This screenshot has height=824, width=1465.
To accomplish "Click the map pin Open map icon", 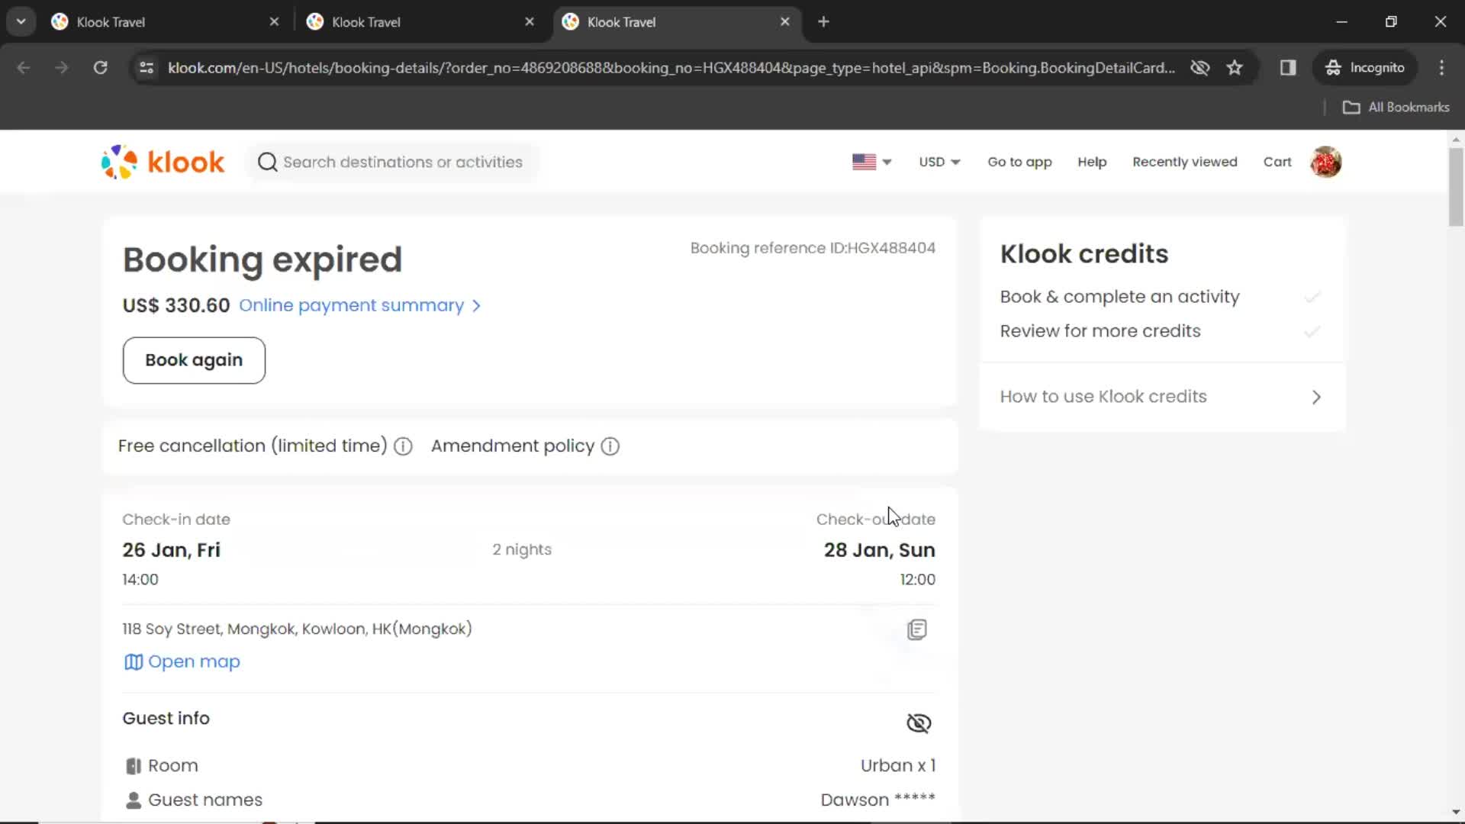I will click(132, 661).
